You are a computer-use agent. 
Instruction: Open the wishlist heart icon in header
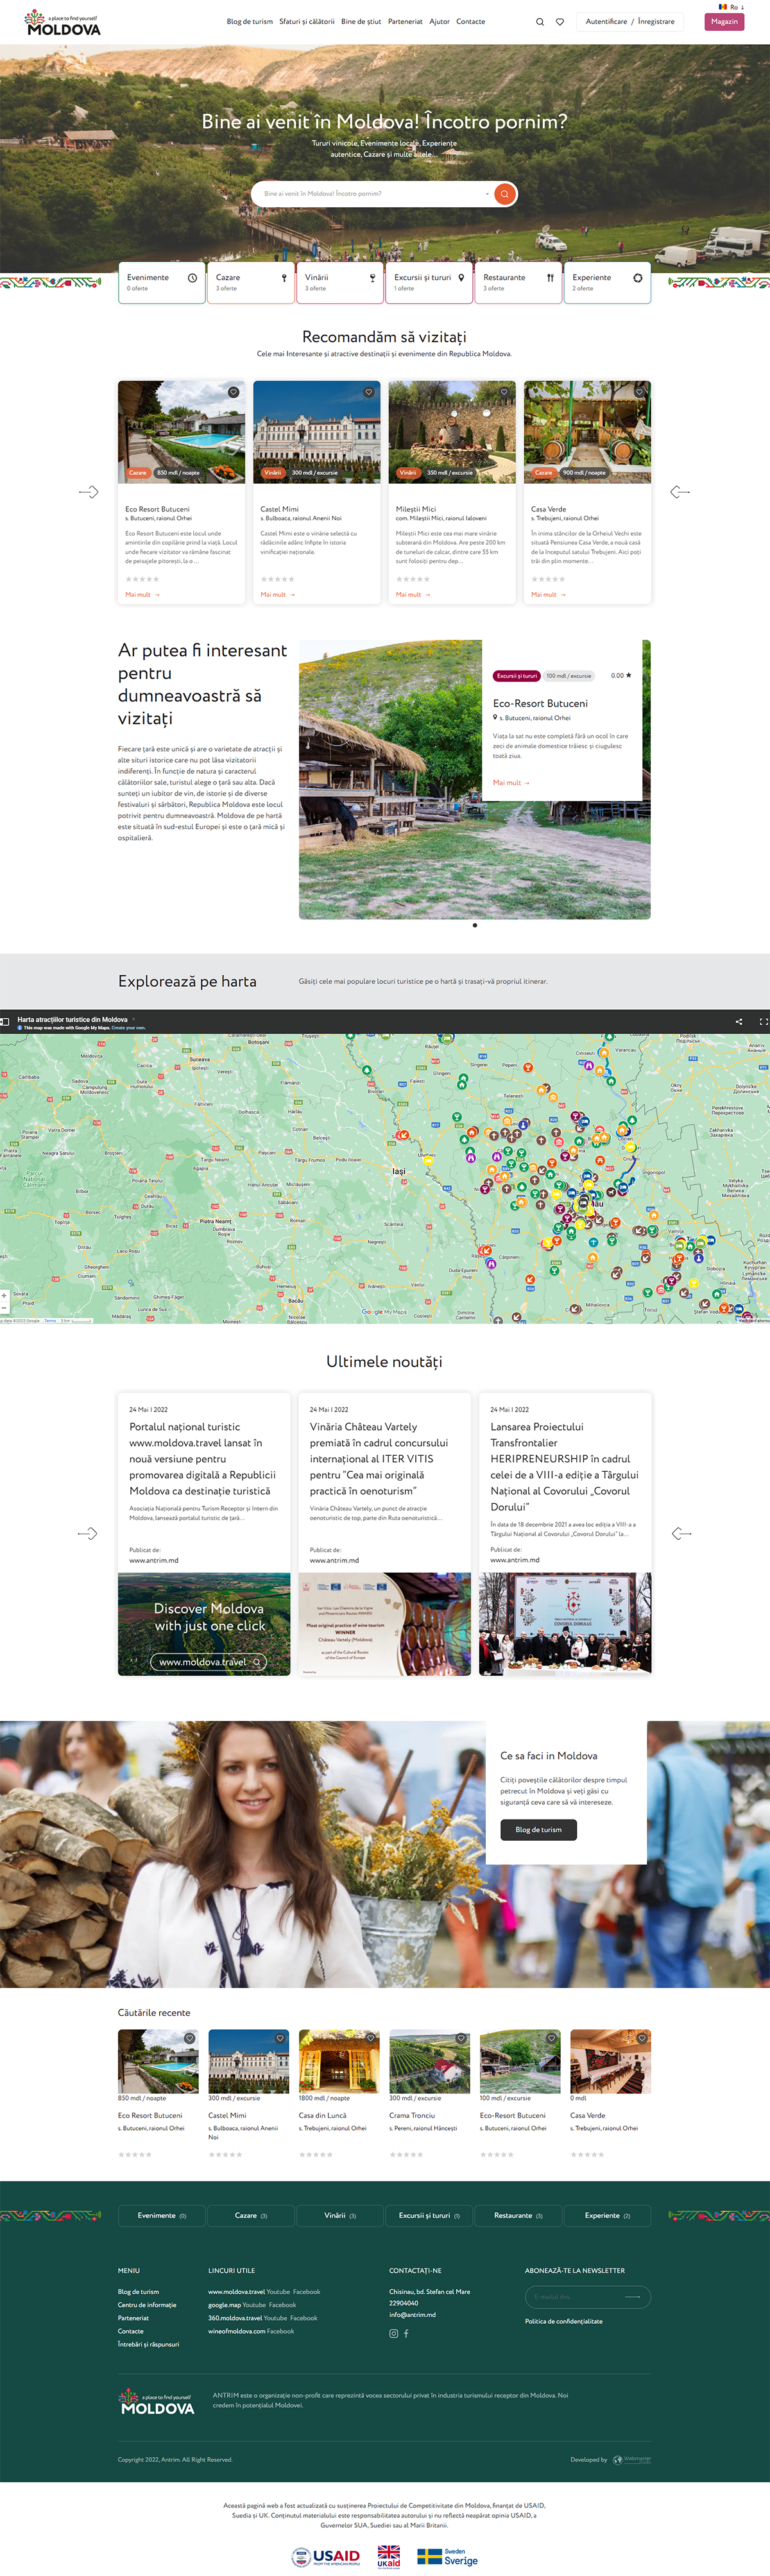point(560,22)
